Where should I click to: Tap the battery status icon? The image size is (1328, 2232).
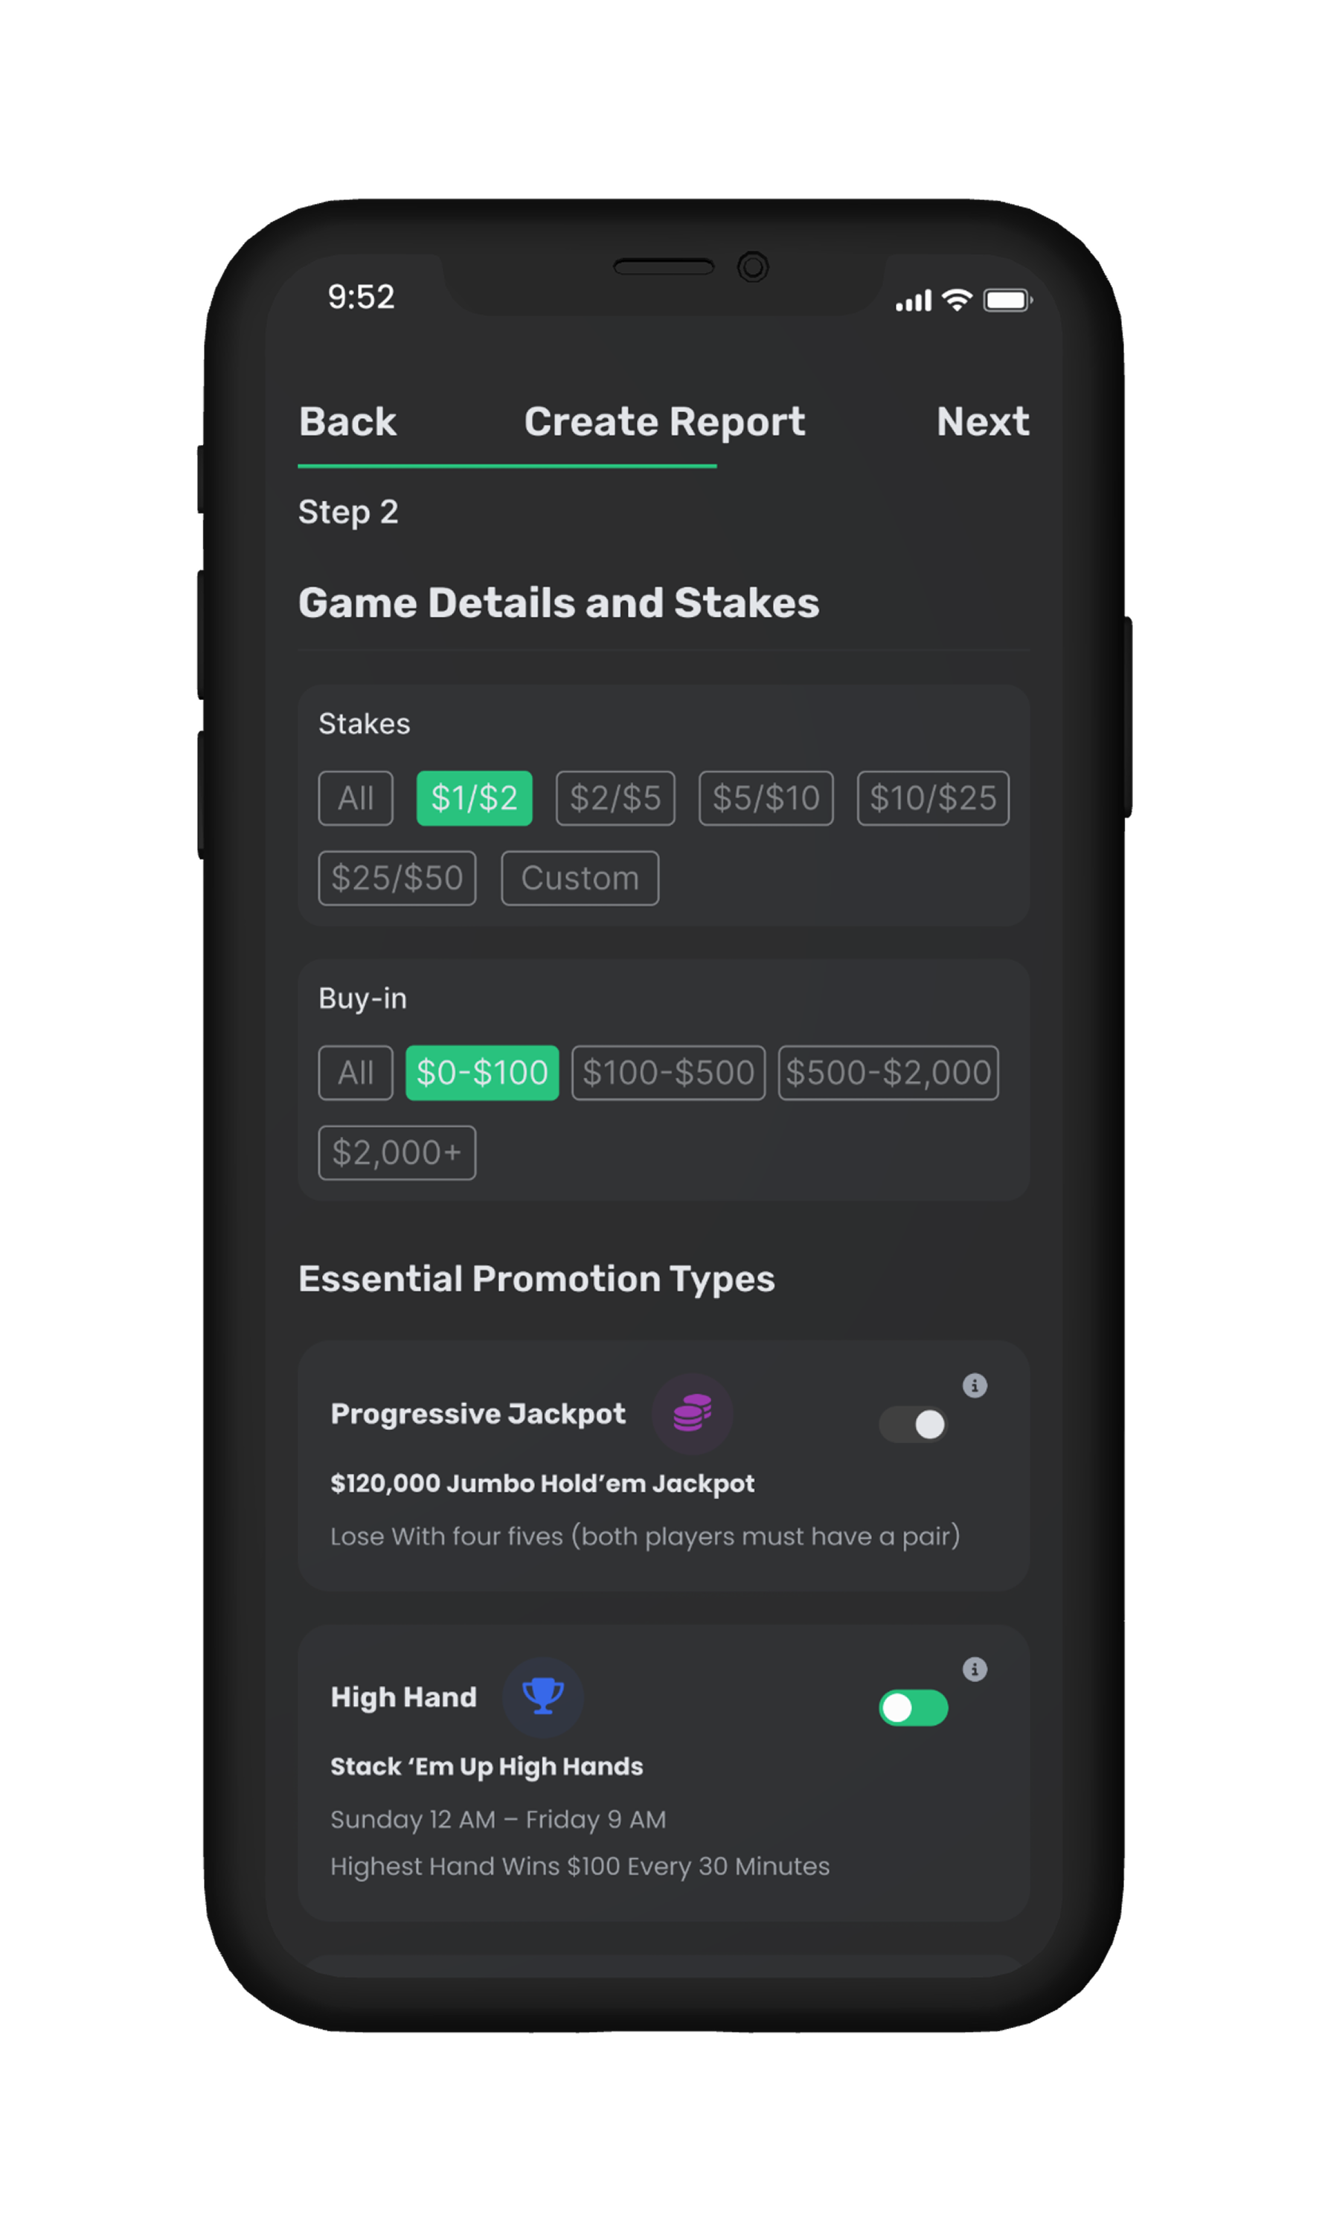1007,300
